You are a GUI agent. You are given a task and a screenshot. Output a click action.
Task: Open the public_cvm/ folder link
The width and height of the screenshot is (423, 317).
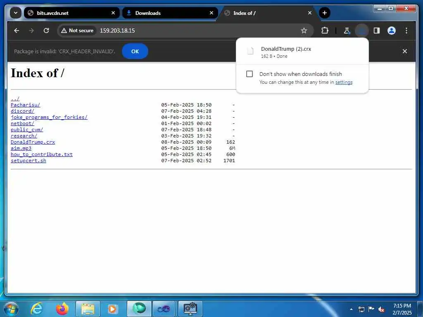pos(27,130)
